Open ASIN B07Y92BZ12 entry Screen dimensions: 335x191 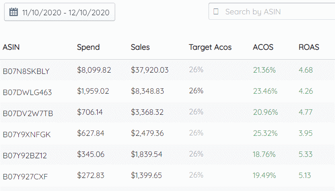pyautogui.click(x=25, y=155)
